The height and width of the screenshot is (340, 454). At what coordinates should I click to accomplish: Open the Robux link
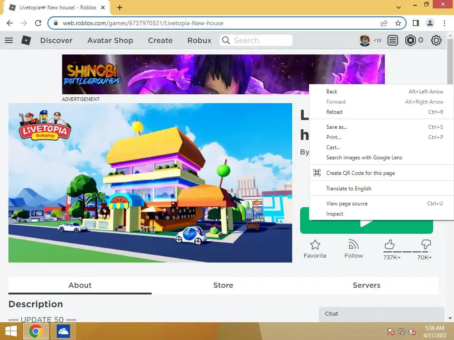199,40
